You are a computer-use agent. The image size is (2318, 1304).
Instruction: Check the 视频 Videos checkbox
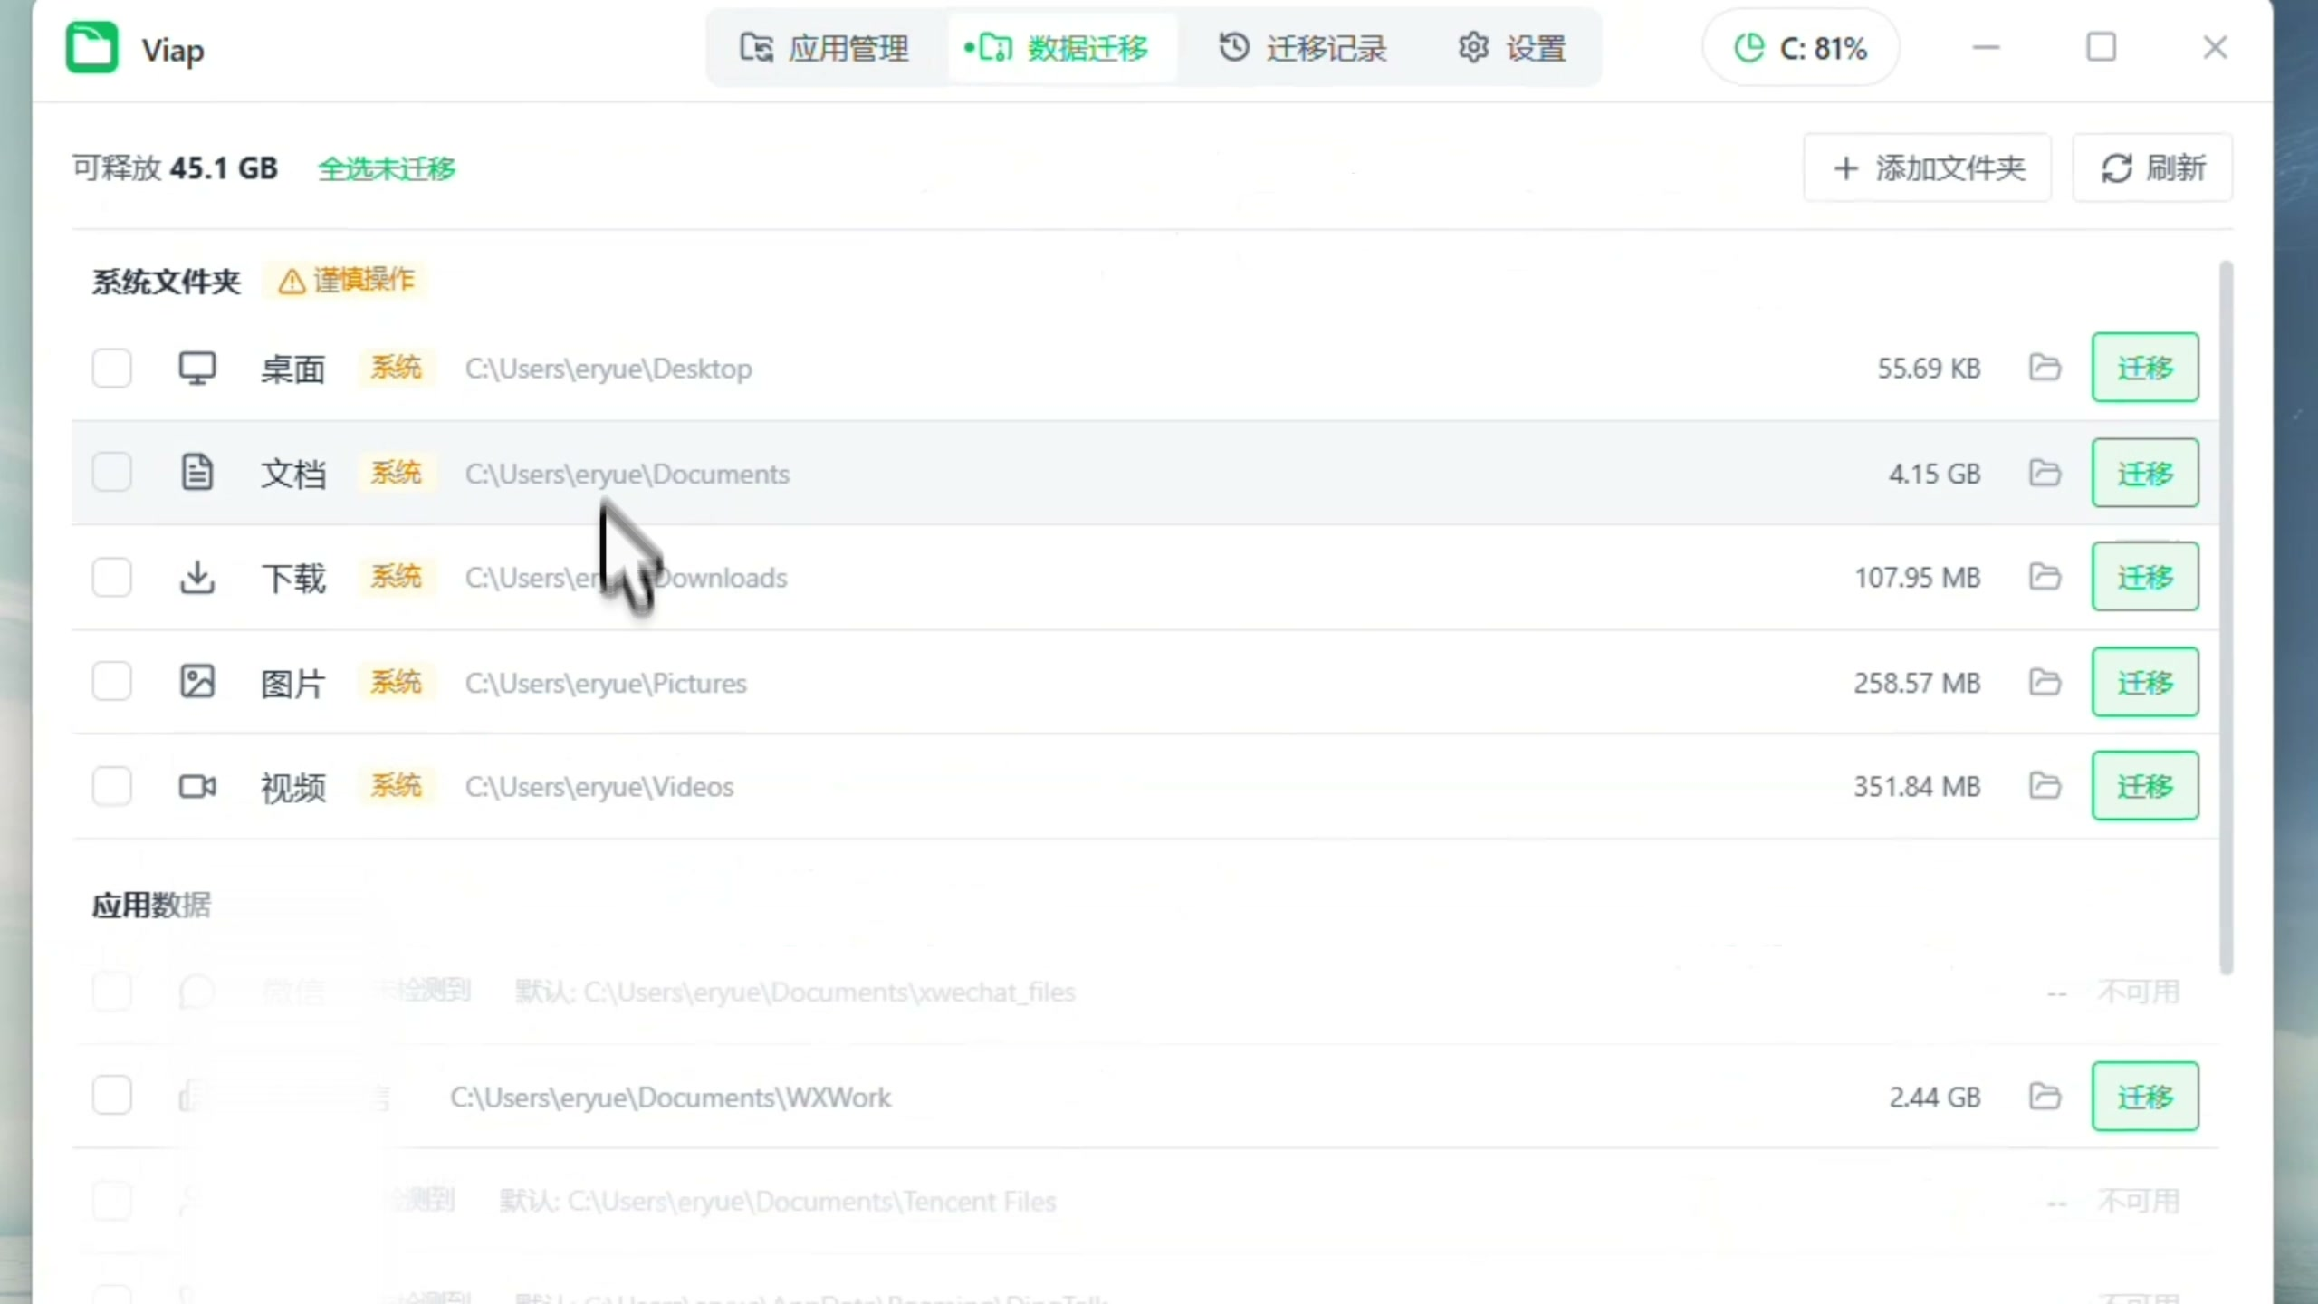tap(112, 786)
